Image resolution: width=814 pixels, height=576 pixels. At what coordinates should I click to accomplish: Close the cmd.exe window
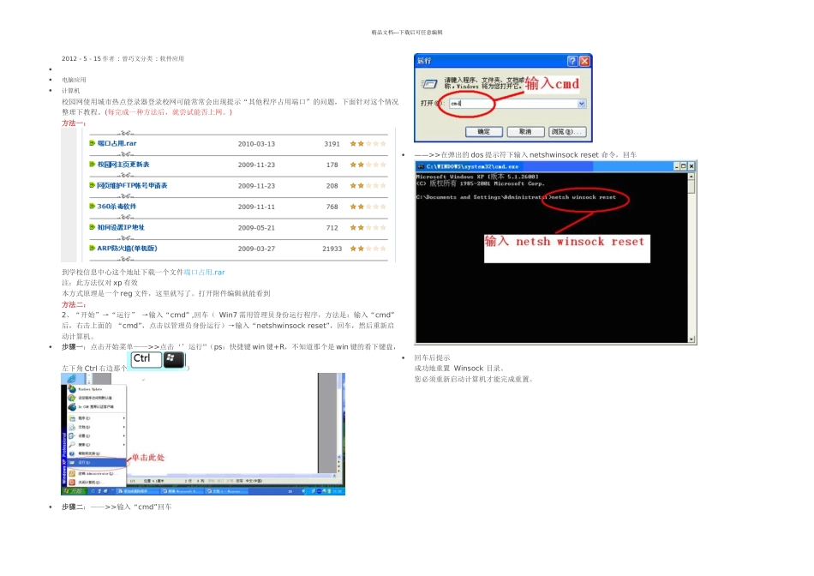point(691,166)
